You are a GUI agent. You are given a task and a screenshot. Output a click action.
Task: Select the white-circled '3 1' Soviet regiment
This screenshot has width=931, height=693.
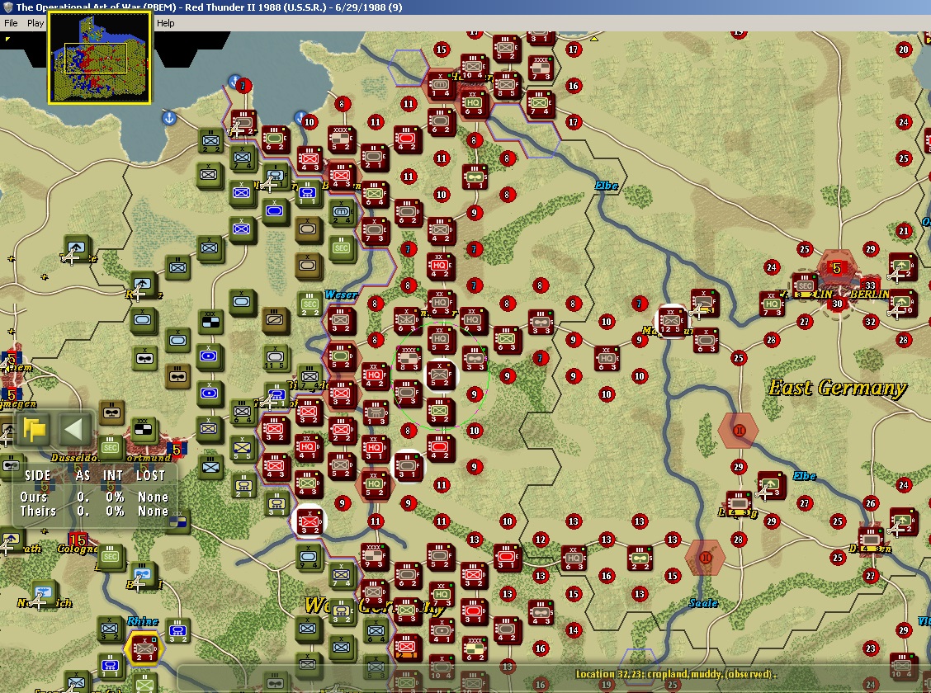click(x=408, y=465)
